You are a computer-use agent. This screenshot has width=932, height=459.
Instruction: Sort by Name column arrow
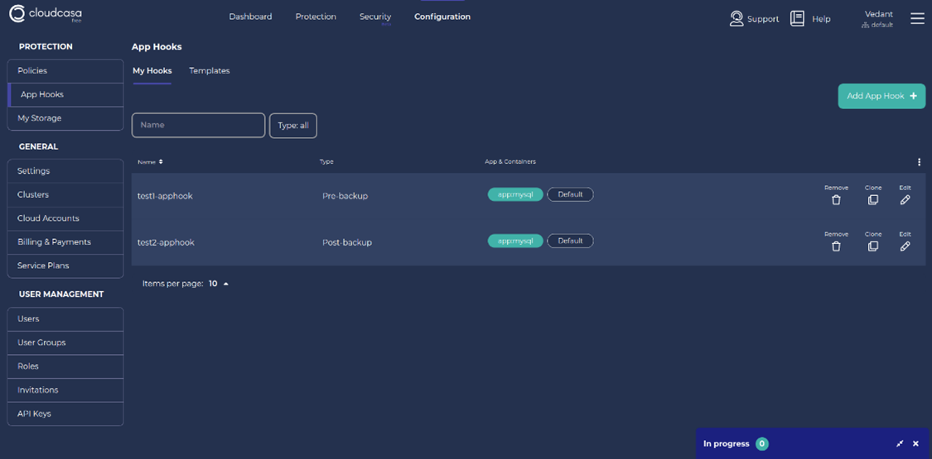tap(161, 161)
